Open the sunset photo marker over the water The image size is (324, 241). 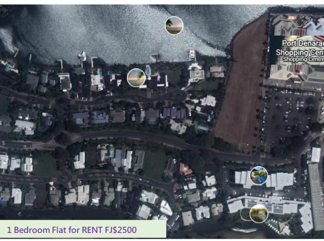pos(174,25)
